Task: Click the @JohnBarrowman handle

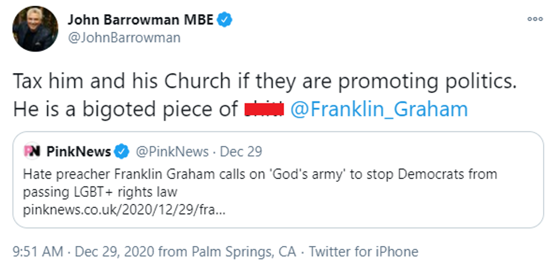Action: point(124,38)
